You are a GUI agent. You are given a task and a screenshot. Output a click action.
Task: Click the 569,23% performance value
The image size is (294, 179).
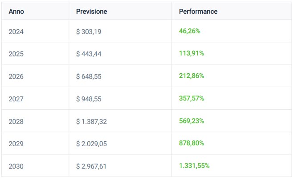[192, 121]
